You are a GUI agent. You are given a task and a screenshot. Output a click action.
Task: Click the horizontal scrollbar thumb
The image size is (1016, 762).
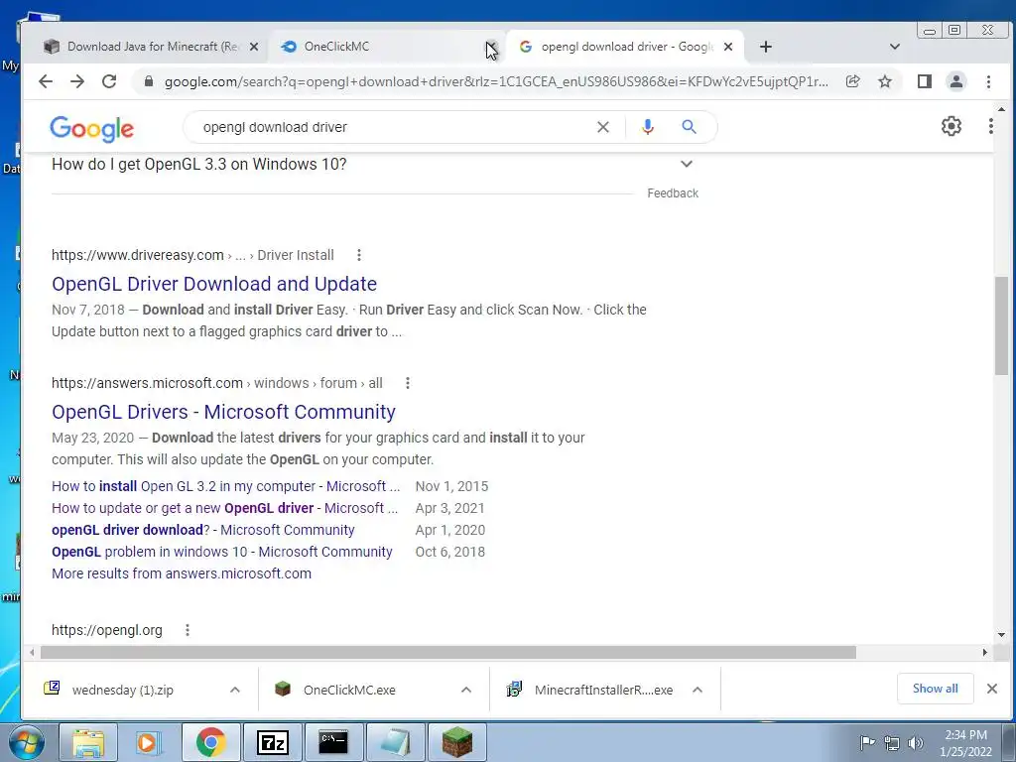pyautogui.click(x=448, y=652)
